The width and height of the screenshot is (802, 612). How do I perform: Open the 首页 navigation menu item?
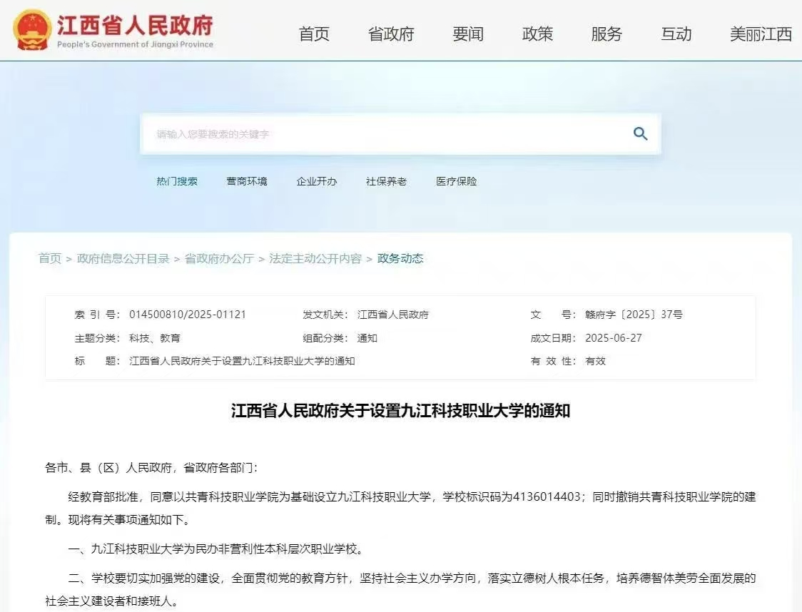[x=314, y=34]
